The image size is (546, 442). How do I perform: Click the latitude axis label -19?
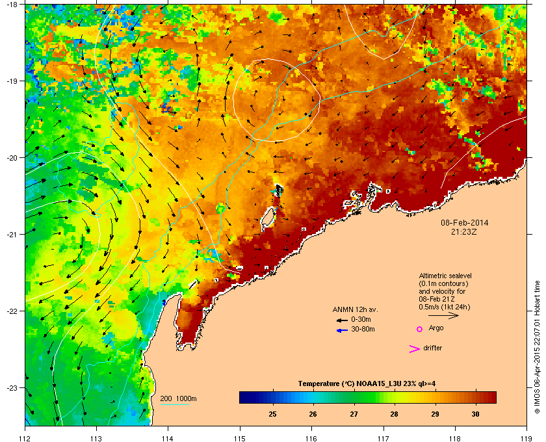pos(12,81)
